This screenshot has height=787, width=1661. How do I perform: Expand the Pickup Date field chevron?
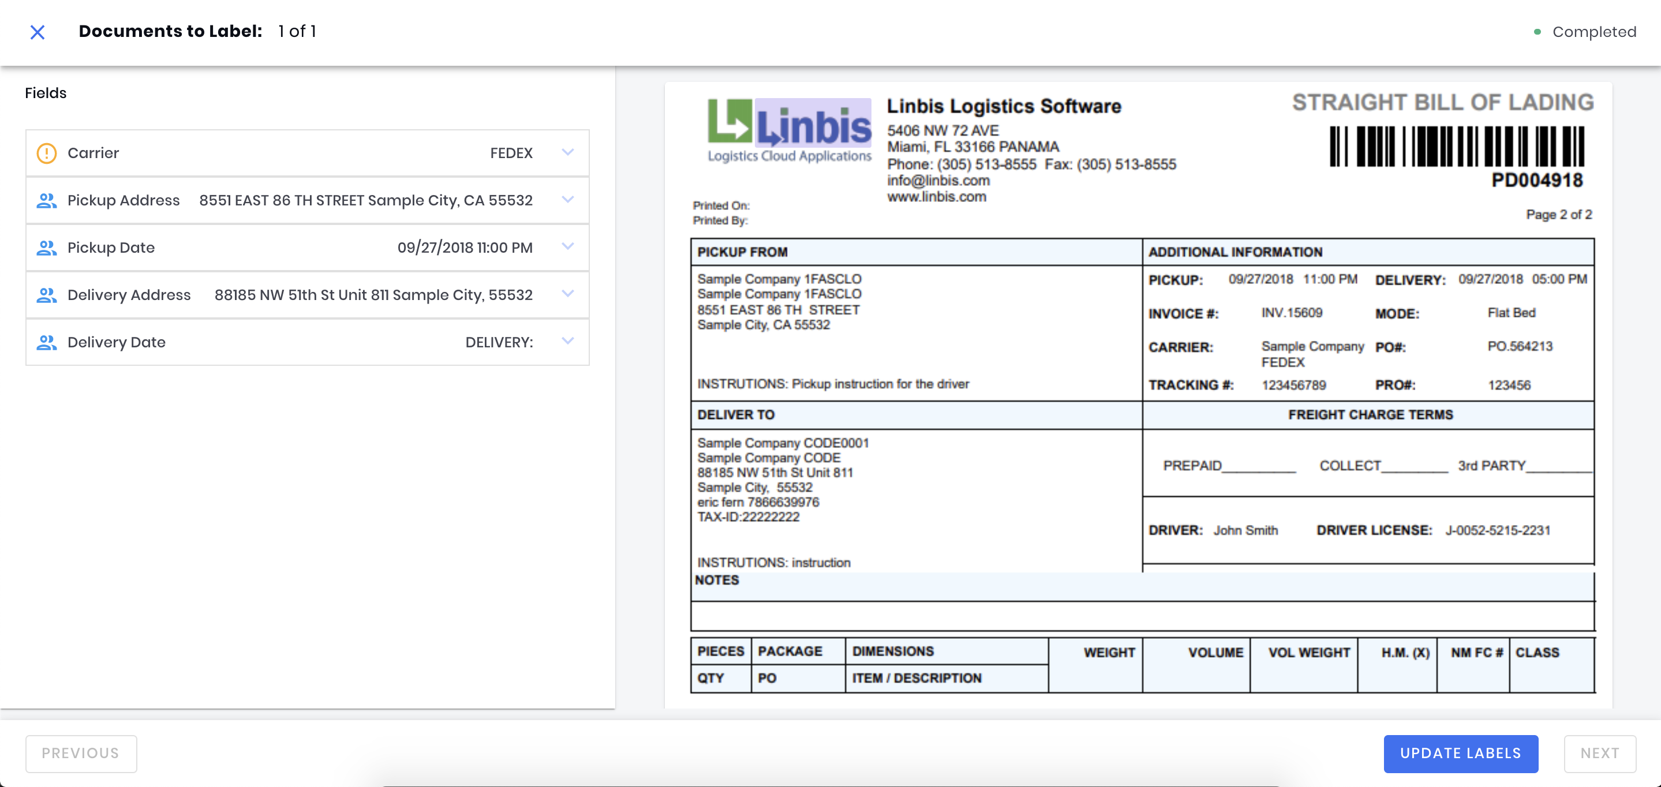[567, 246]
